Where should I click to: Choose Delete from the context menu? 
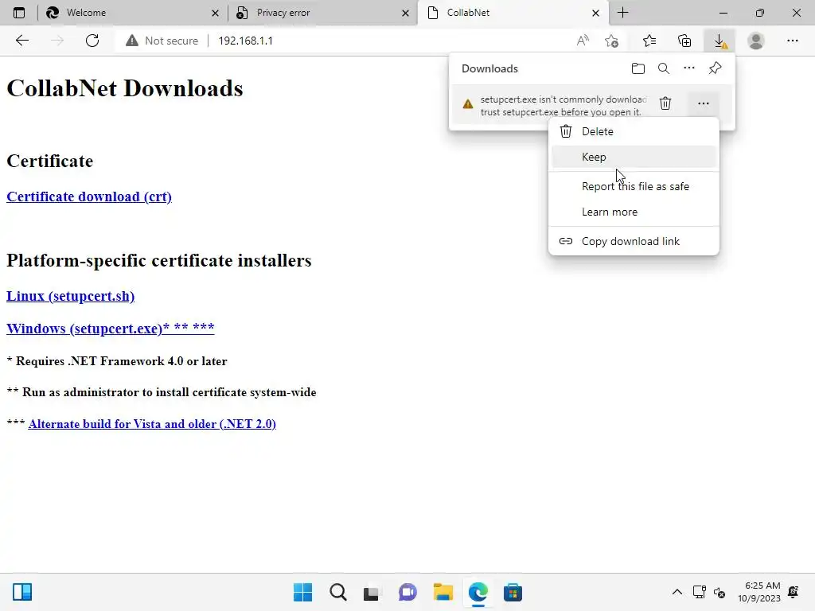(x=634, y=131)
